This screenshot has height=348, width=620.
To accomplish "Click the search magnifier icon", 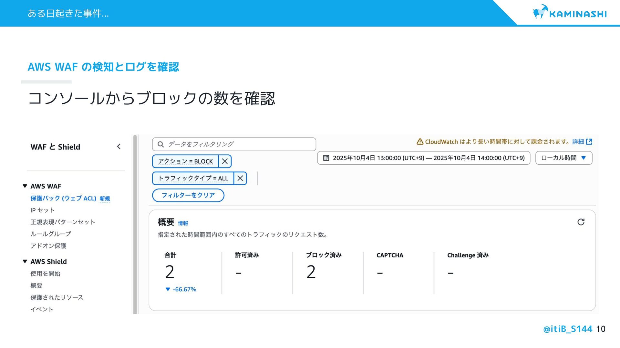I will point(160,144).
